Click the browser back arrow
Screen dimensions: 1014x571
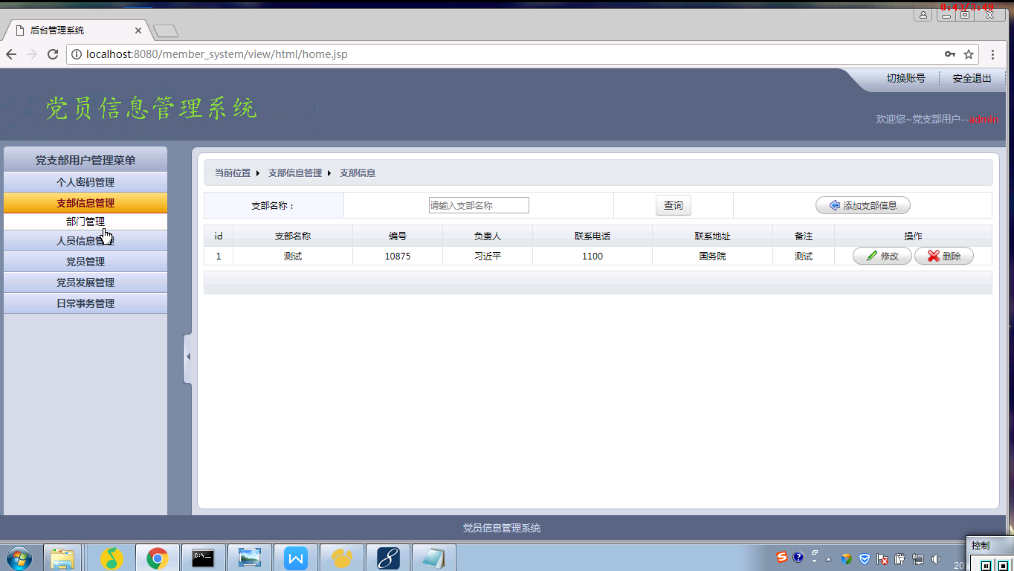click(11, 54)
